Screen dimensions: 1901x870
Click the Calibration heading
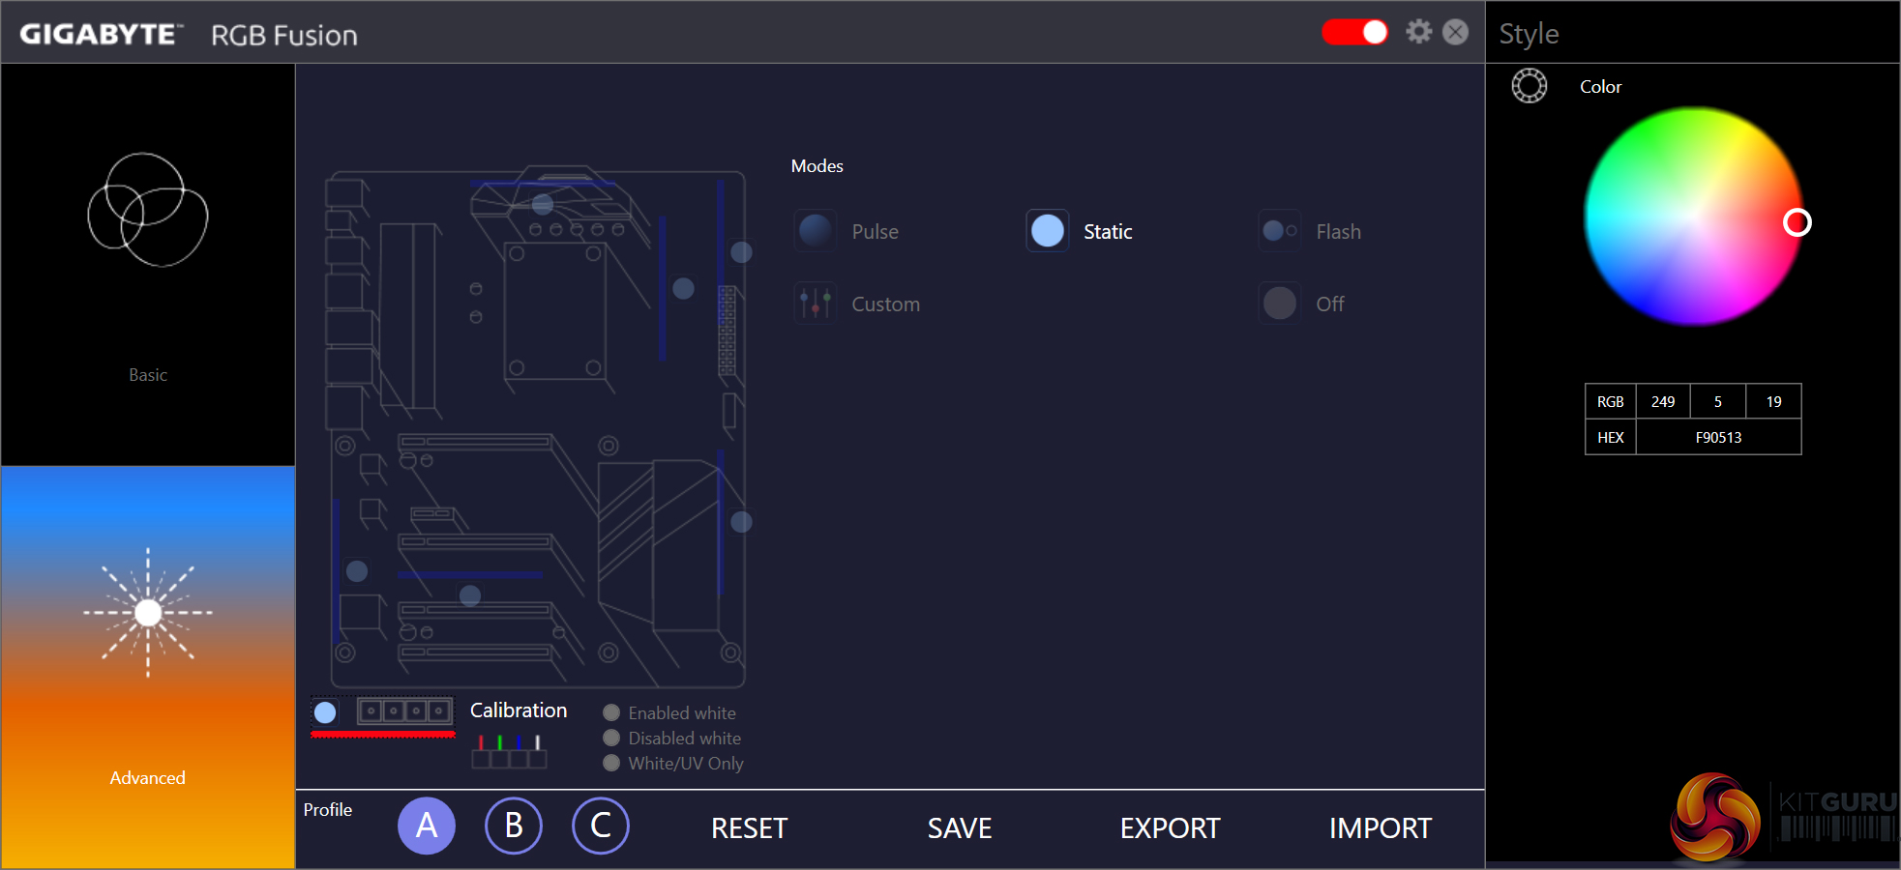[x=519, y=710]
